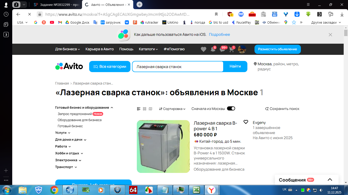Open the Помощь menu item

(126, 49)
